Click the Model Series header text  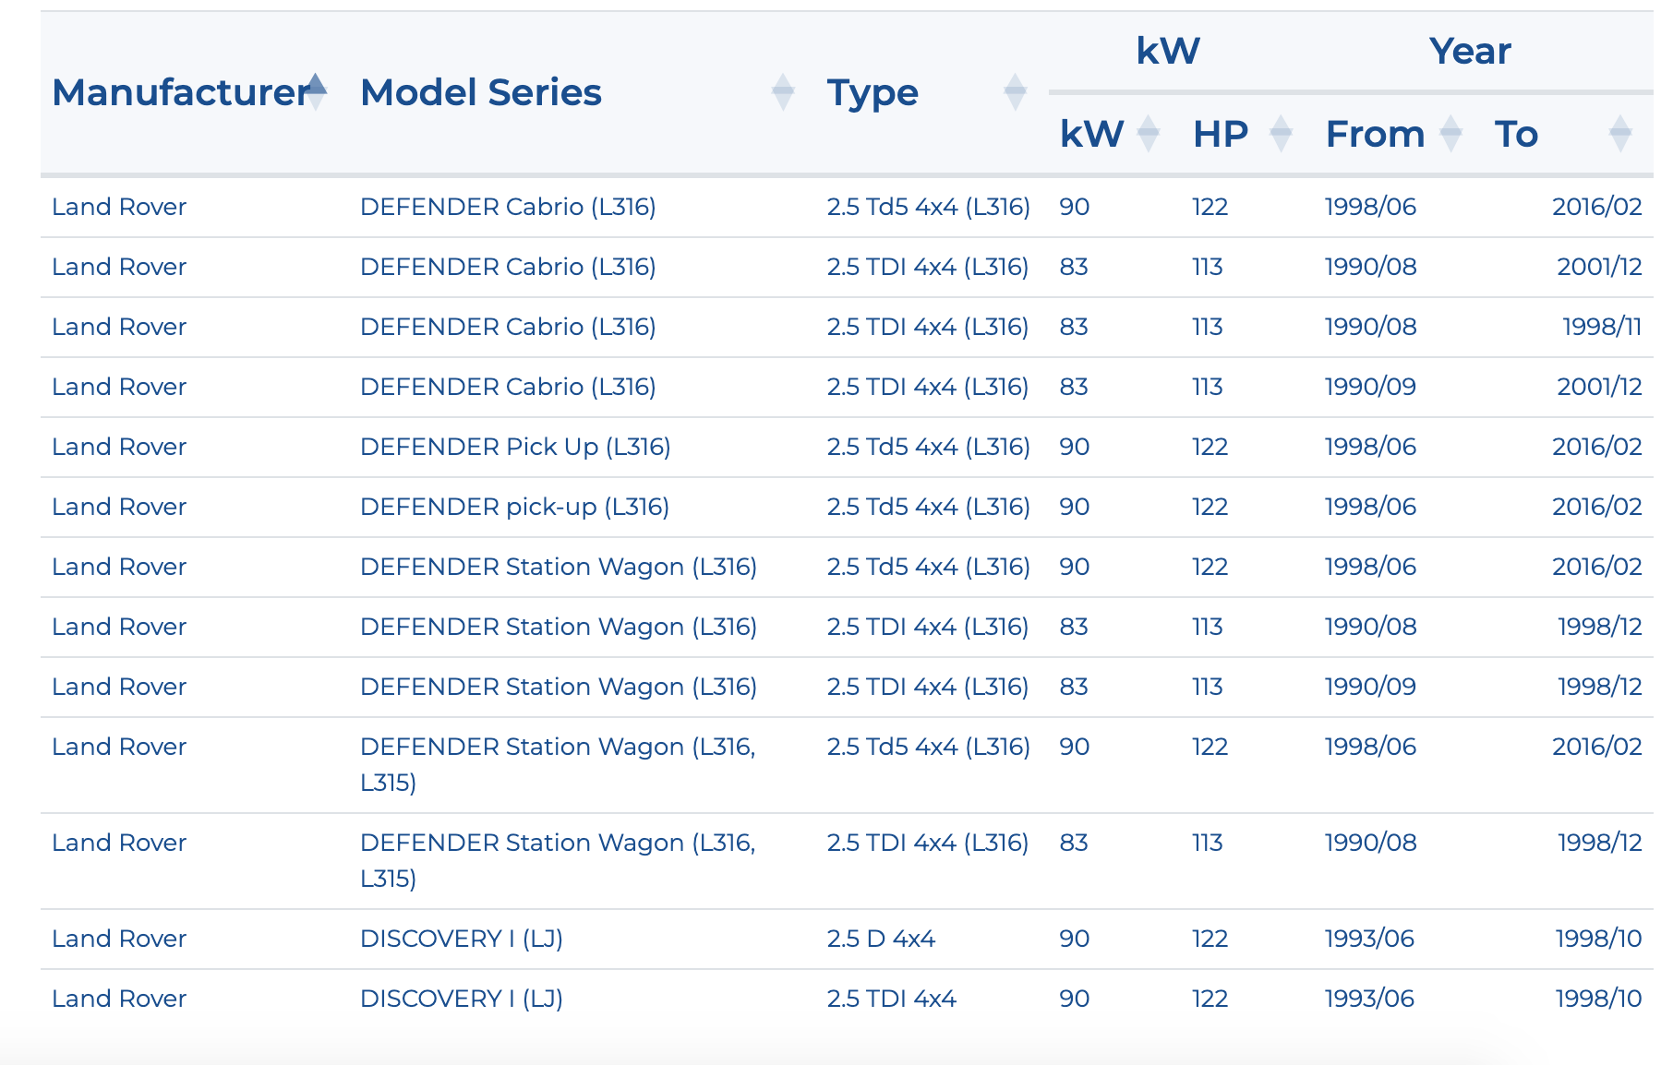pyautogui.click(x=481, y=92)
